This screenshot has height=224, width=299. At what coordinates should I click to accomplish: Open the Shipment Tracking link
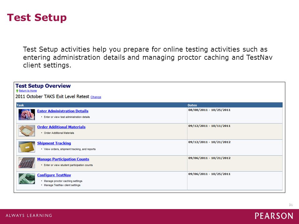tap(54, 143)
